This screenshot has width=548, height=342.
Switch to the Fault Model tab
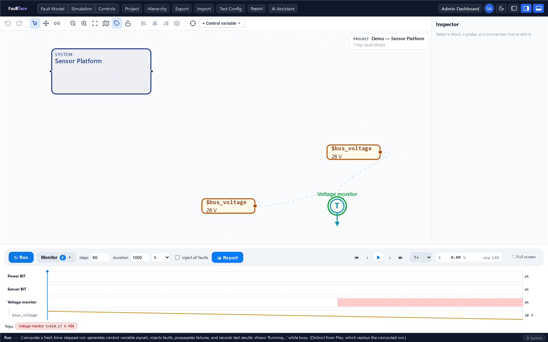52,9
